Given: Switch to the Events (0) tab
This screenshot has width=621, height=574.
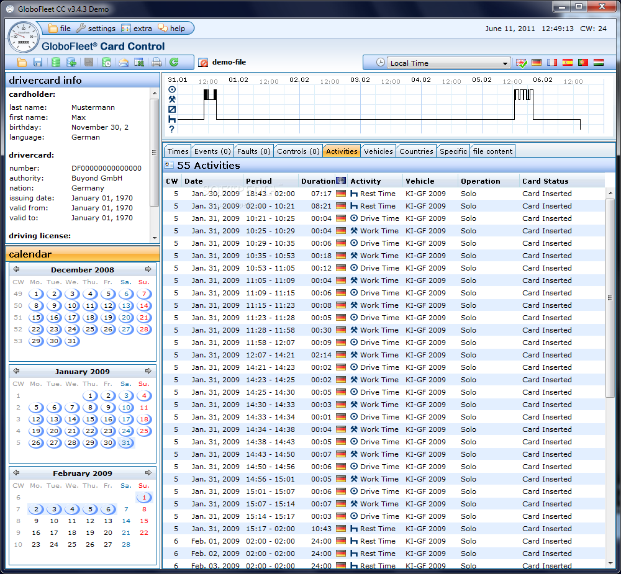Looking at the screenshot, I should click(x=212, y=151).
